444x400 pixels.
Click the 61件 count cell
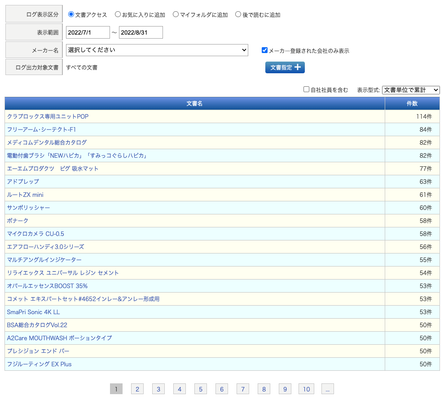click(x=412, y=195)
